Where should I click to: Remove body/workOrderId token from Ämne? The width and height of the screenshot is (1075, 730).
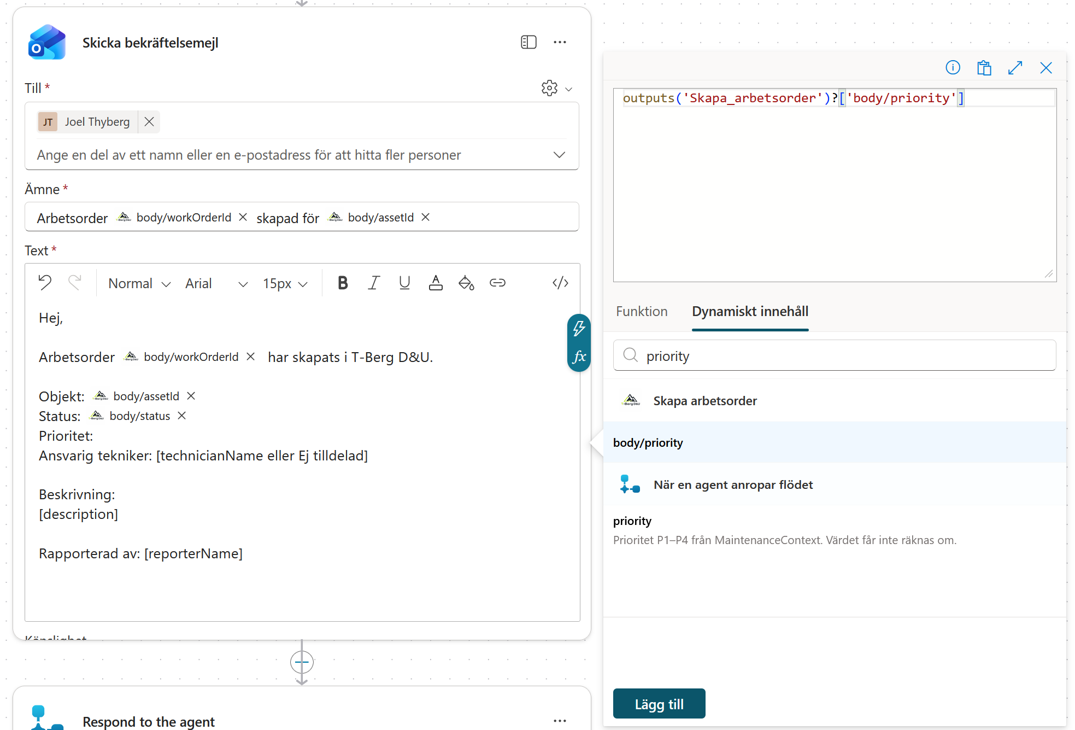[x=243, y=217]
